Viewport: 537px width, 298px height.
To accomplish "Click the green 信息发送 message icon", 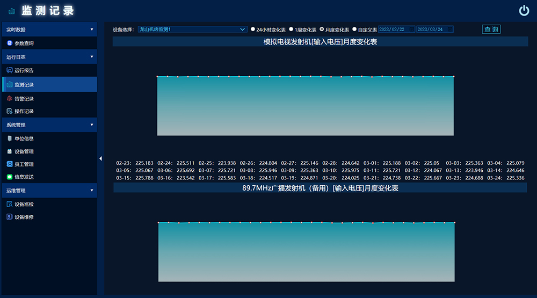I will pyautogui.click(x=10, y=177).
